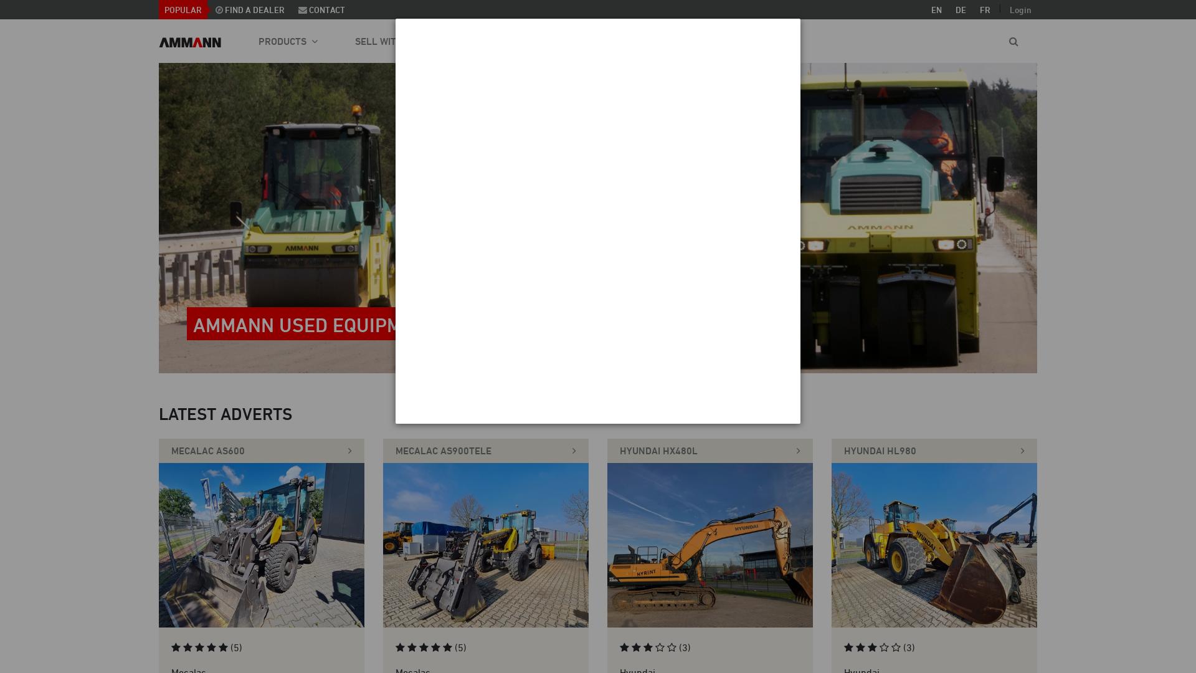This screenshot has width=1196, height=673.
Task: Click the Login link
Action: 1020,10
